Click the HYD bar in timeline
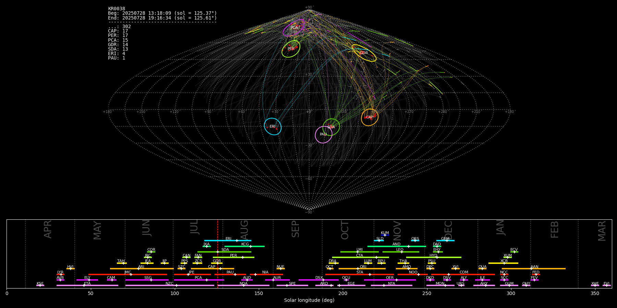Screen dimensions: 617x308 434,257
